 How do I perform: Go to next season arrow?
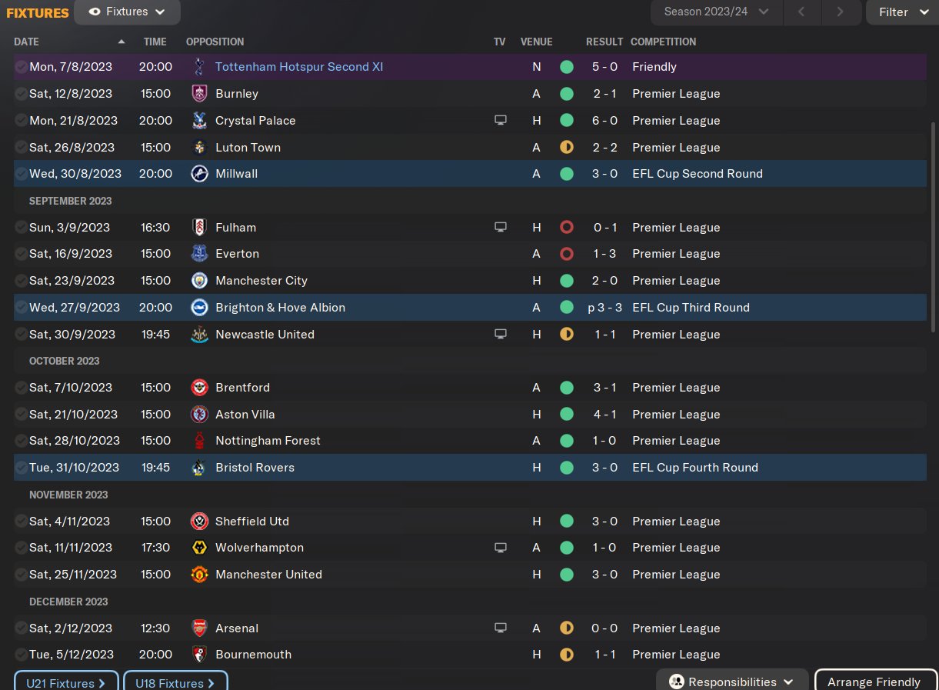point(840,12)
